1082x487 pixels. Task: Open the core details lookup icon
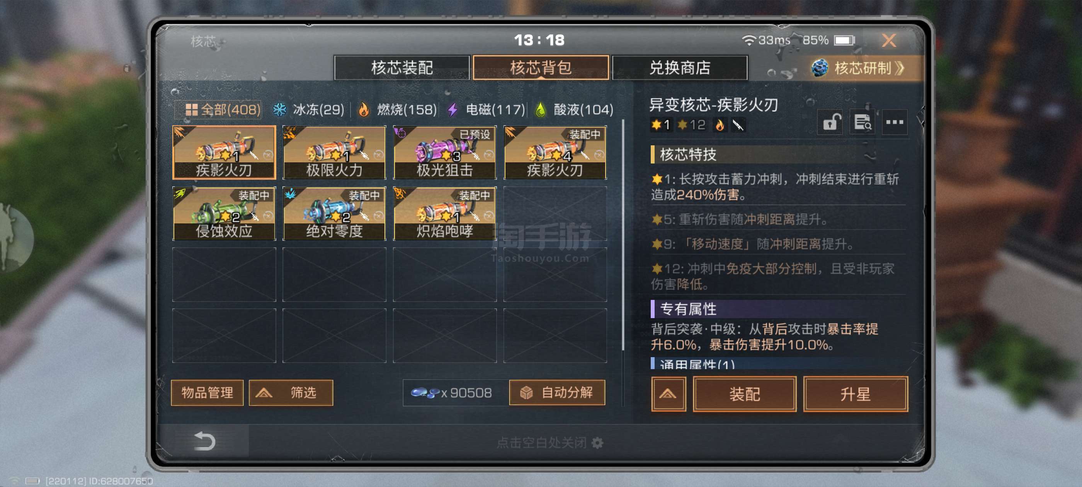(x=863, y=123)
